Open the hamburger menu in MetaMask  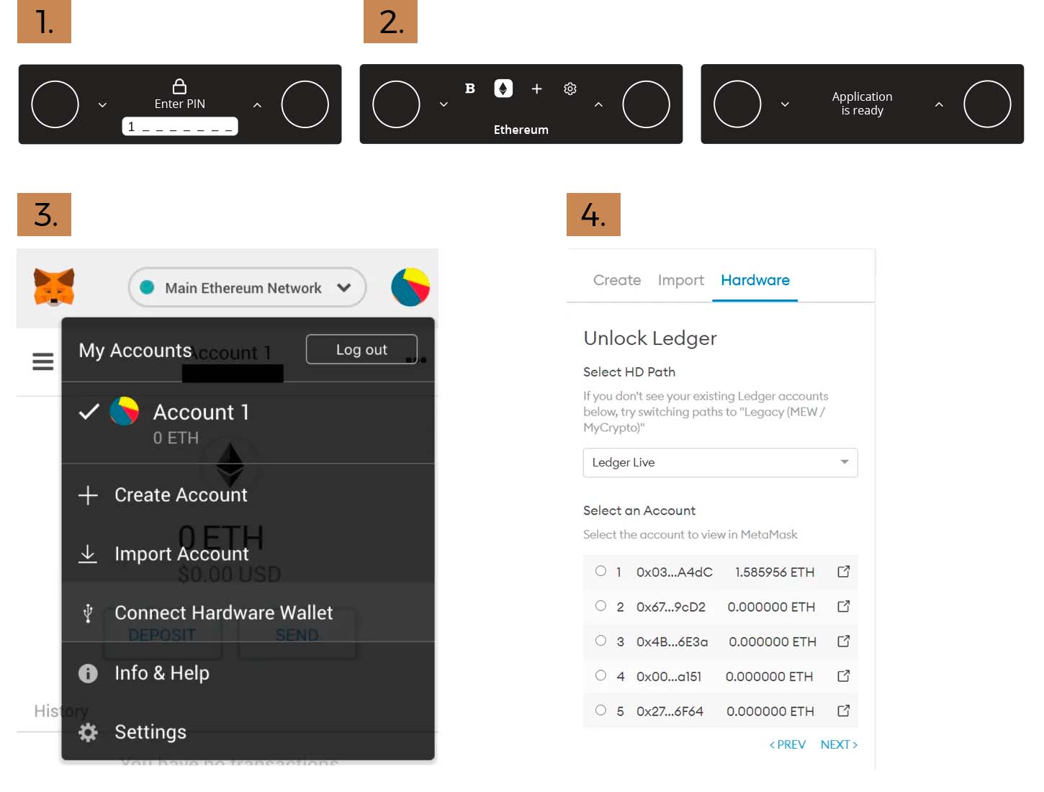pos(43,361)
